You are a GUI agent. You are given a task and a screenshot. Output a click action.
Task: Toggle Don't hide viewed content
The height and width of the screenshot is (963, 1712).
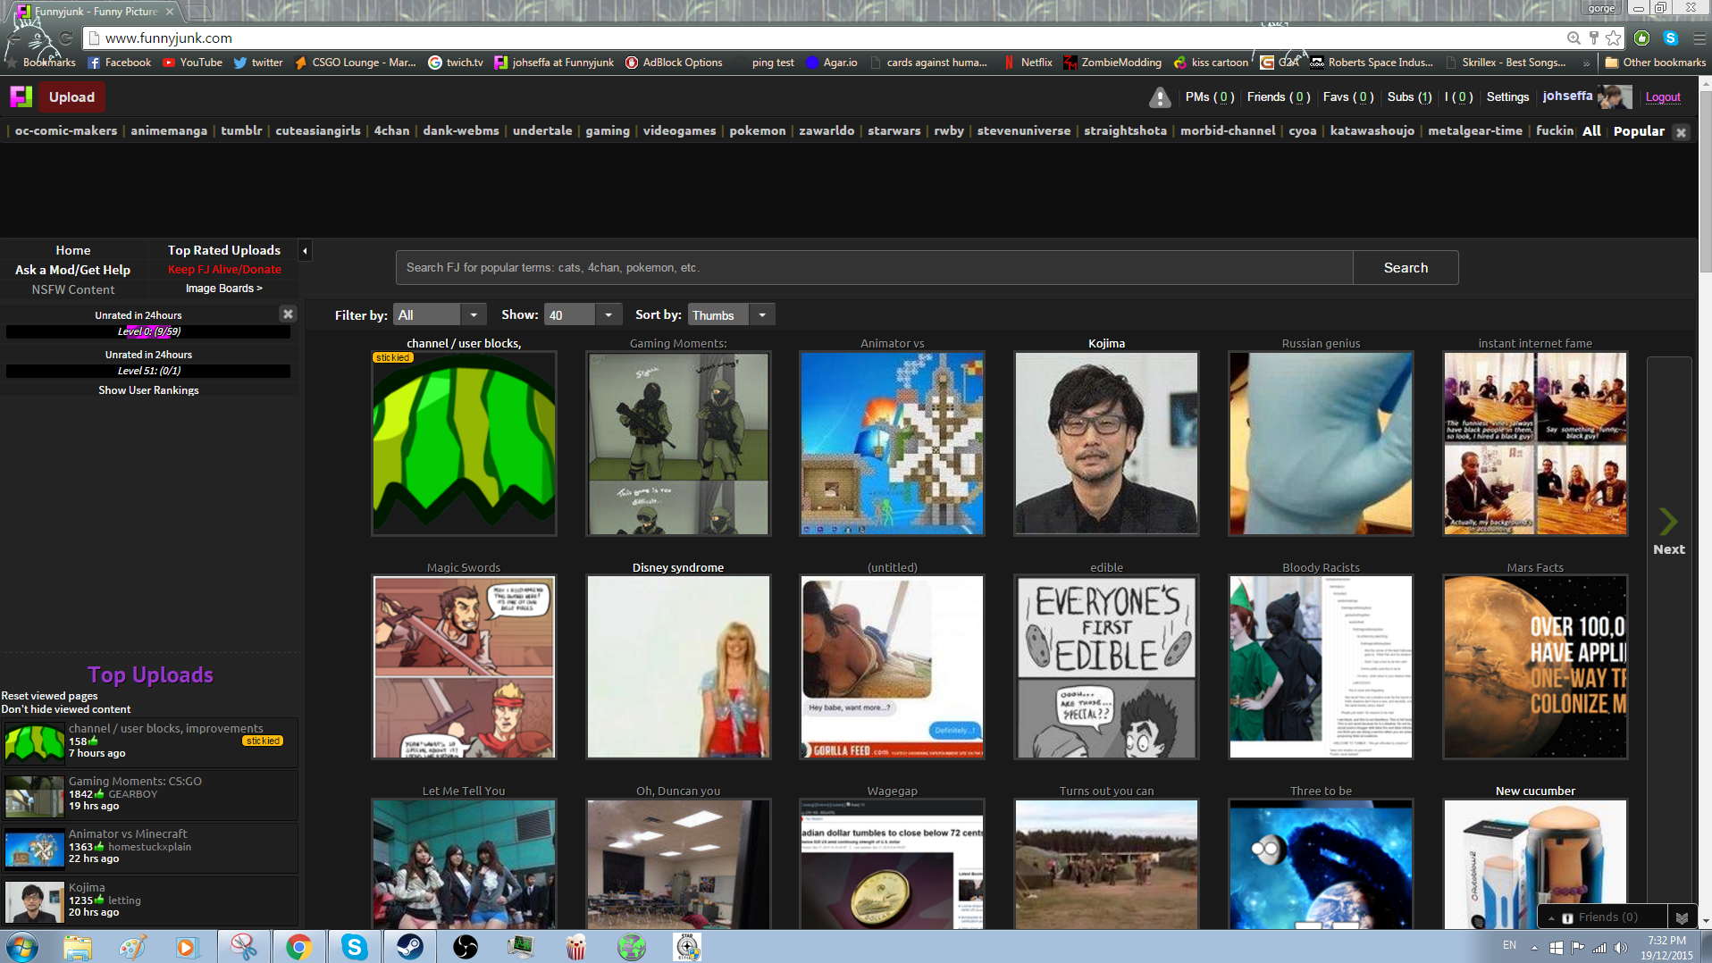click(65, 709)
